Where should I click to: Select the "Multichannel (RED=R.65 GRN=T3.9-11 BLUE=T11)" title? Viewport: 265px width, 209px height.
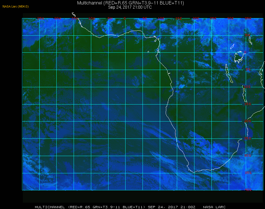(131, 3)
